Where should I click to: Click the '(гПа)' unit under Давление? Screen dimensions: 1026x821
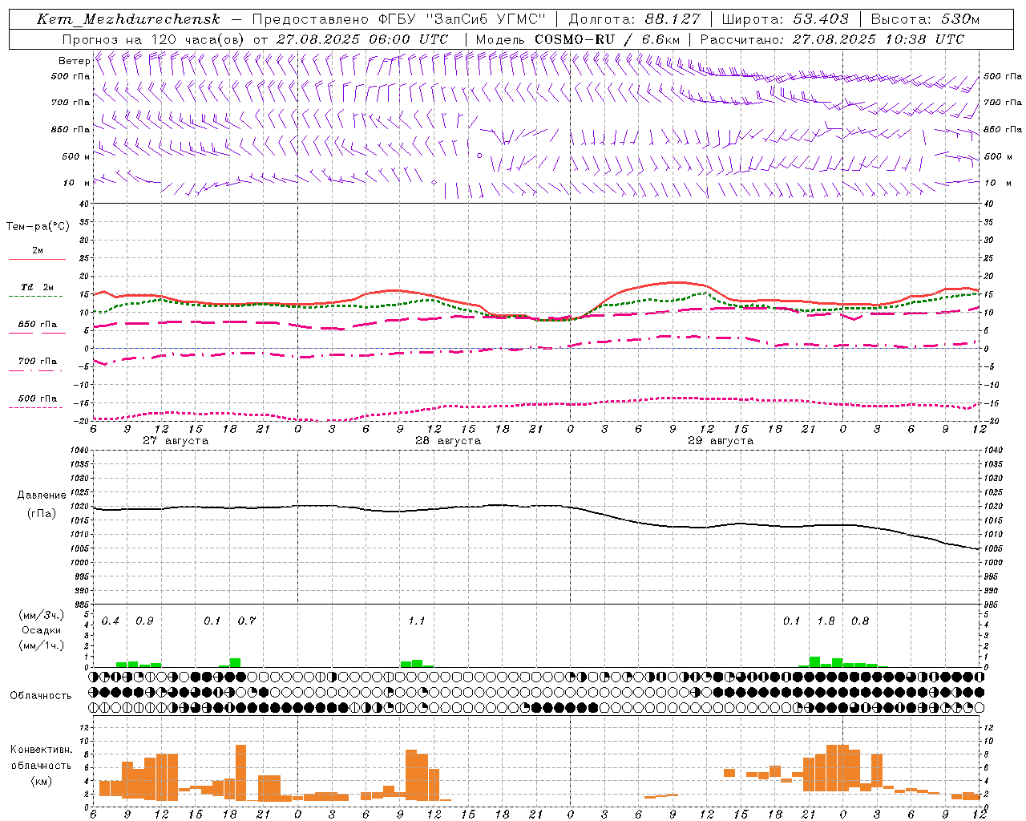[42, 514]
